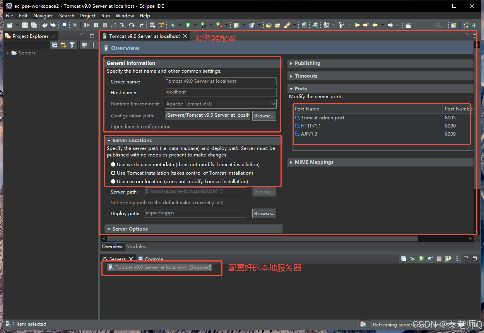Expand the Servers tree node
Image resolution: width=484 pixels, height=333 pixels.
click(8, 53)
